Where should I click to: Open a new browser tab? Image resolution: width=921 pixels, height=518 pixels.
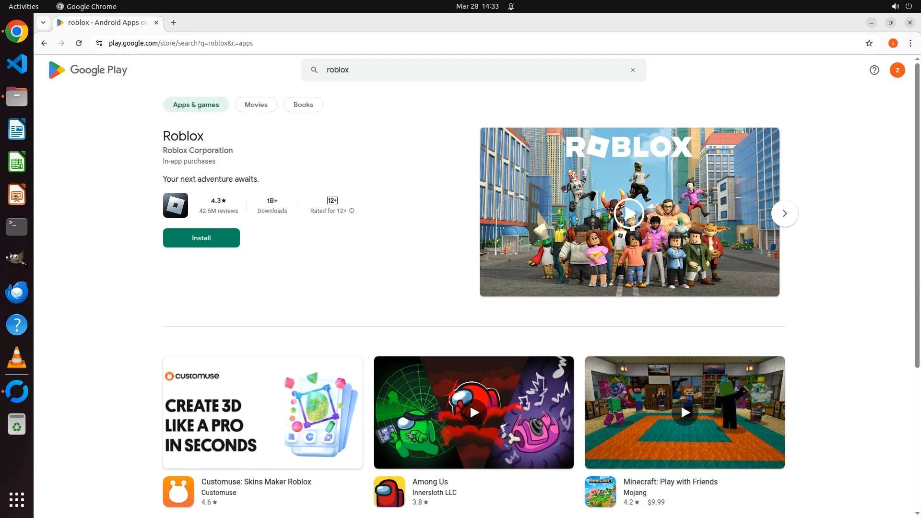pos(174,23)
